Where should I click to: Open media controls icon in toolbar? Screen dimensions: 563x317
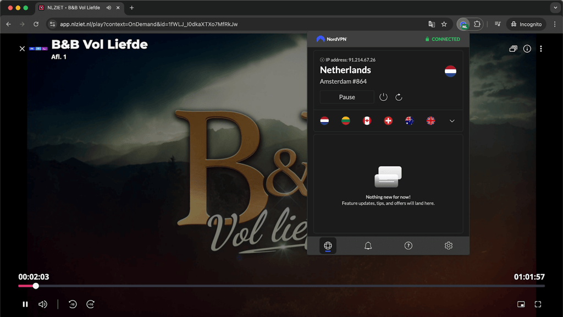[x=498, y=24]
